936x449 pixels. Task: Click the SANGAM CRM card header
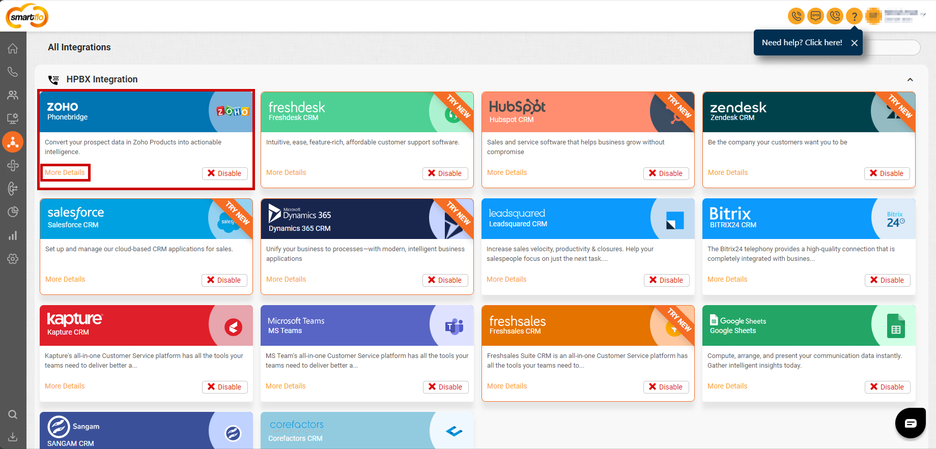146,430
